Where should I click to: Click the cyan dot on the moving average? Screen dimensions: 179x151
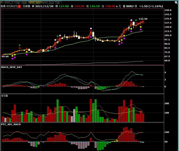48,51
